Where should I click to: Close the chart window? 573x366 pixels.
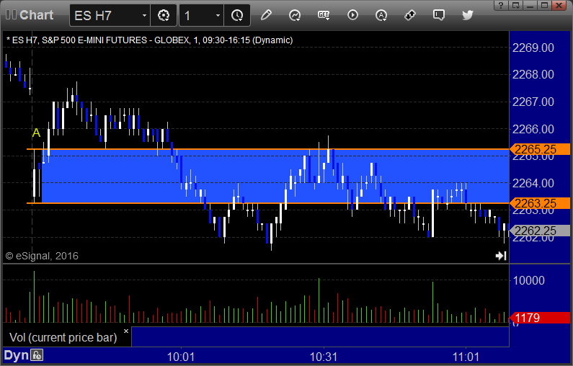click(559, 5)
